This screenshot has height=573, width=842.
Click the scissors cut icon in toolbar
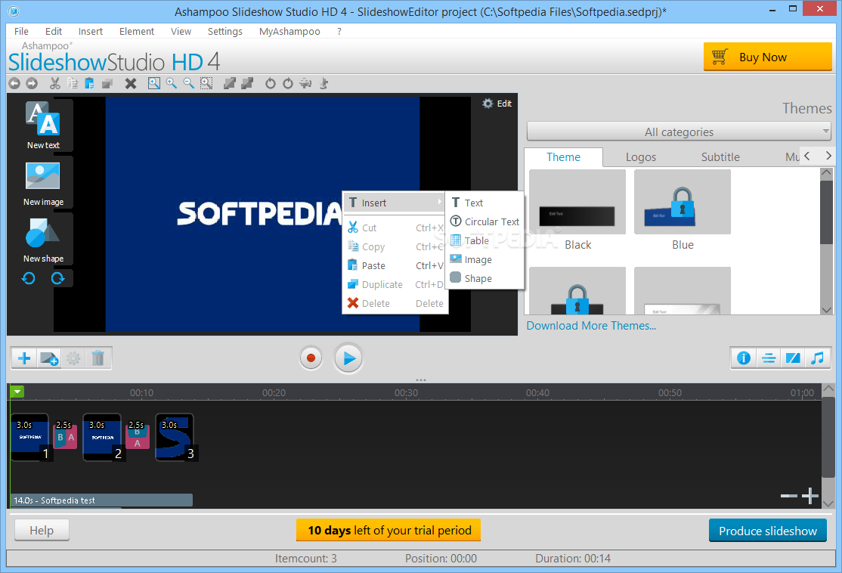coord(54,83)
